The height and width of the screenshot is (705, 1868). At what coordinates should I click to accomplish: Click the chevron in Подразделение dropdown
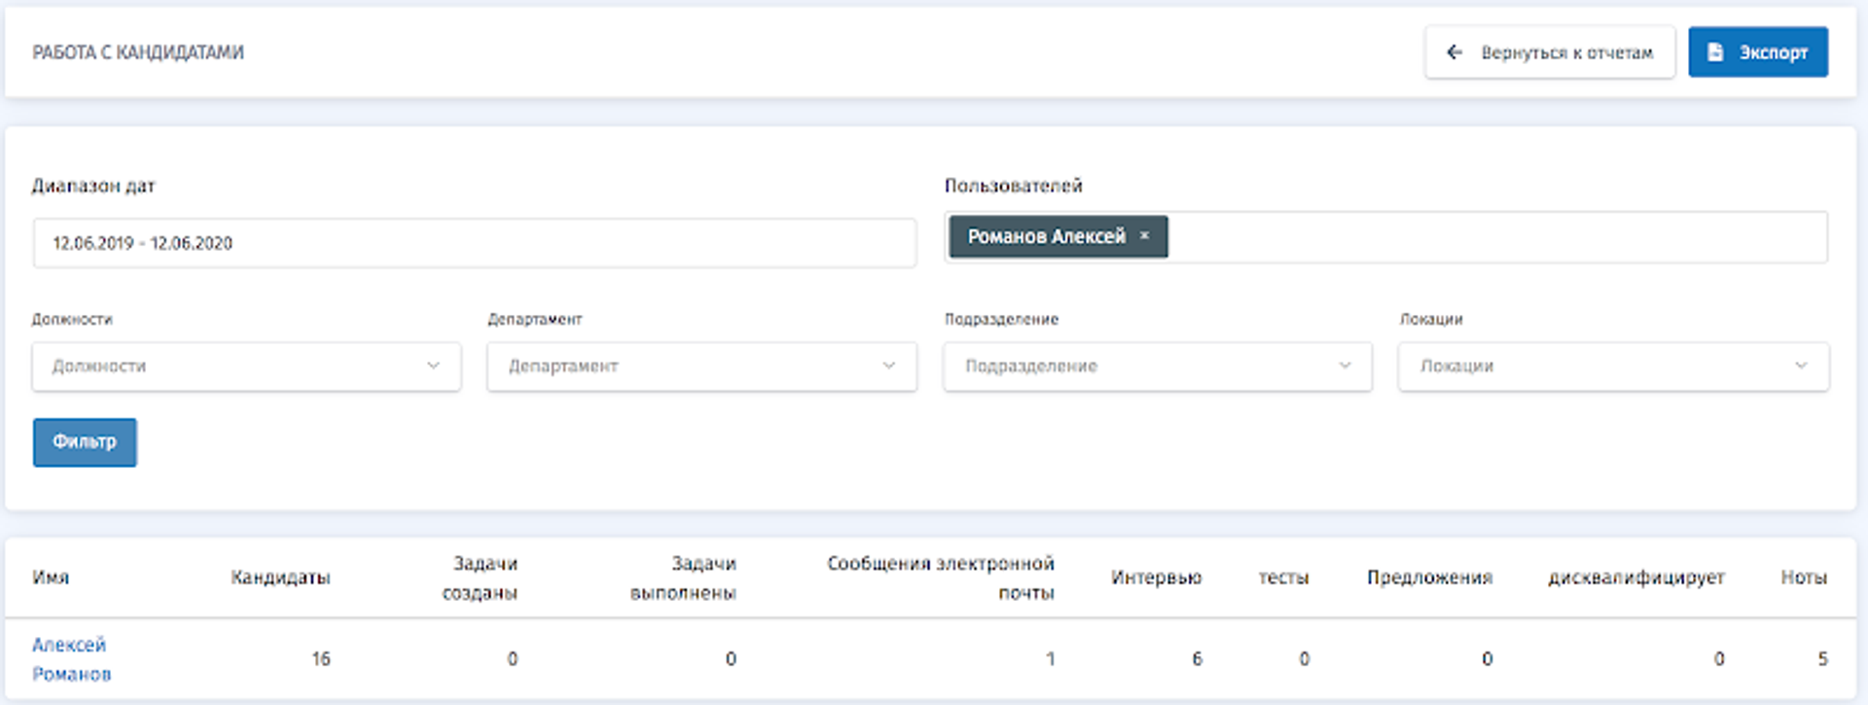1345,366
